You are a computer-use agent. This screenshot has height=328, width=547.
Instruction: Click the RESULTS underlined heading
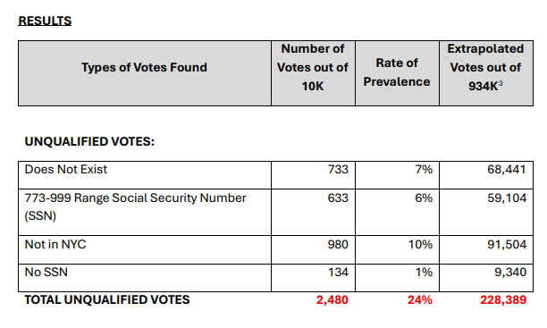point(45,21)
